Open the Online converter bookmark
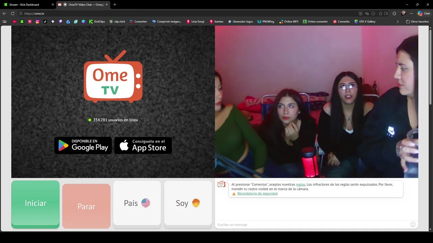Viewport: 433px width, 243px height. click(315, 22)
